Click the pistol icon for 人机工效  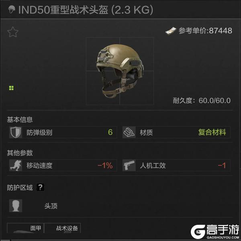pyautogui.click(x=129, y=165)
